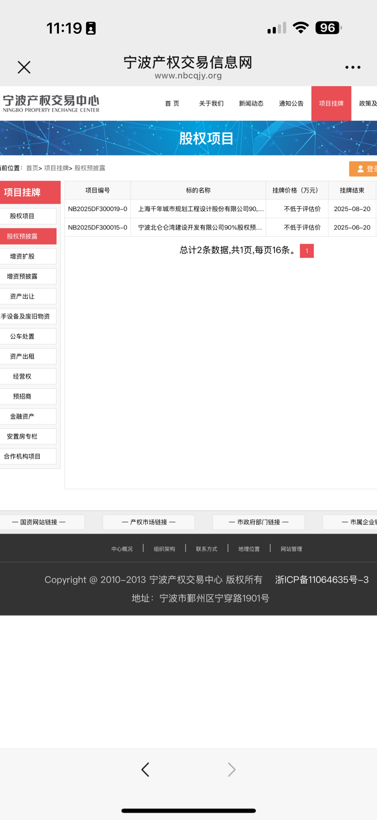This screenshot has height=820, width=377.
Task: Open the 中心概况 footer link
Action: coord(122,549)
